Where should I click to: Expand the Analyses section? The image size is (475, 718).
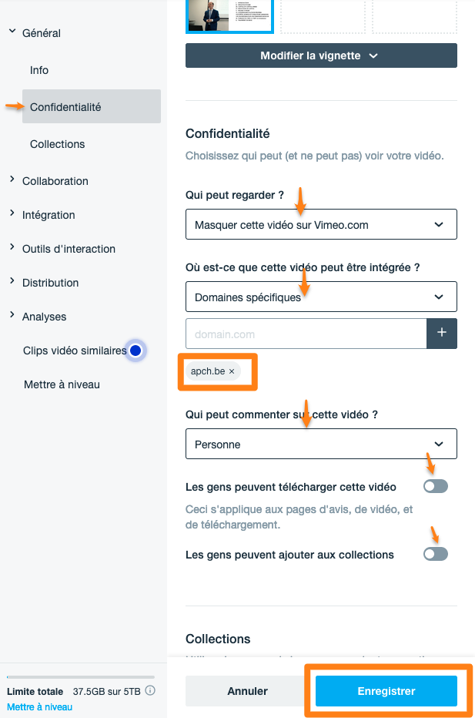(12, 315)
